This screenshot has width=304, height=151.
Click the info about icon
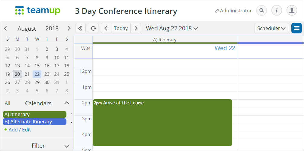click(277, 11)
